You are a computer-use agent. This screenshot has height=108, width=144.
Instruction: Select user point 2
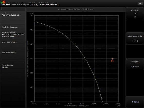(x=135, y=41)
